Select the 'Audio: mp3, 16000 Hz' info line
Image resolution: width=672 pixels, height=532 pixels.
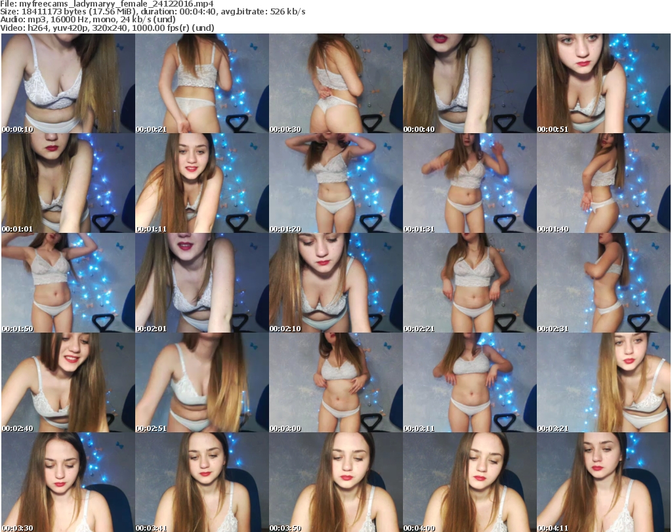(x=88, y=20)
